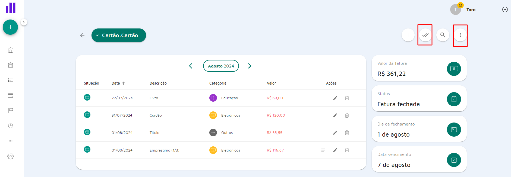Toggle paid status of Empréstimo (1/3) row

tap(87, 150)
